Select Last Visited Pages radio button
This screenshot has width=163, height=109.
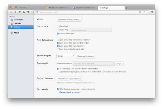[x=58, y=34]
